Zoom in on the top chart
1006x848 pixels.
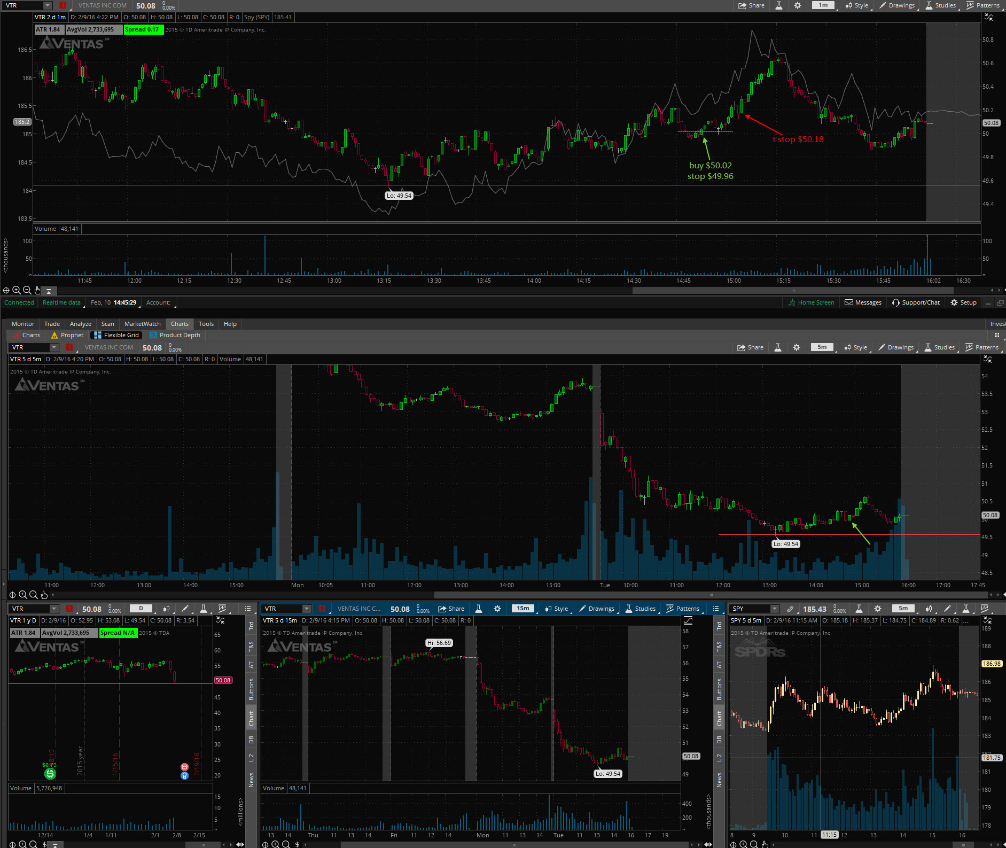(x=17, y=291)
